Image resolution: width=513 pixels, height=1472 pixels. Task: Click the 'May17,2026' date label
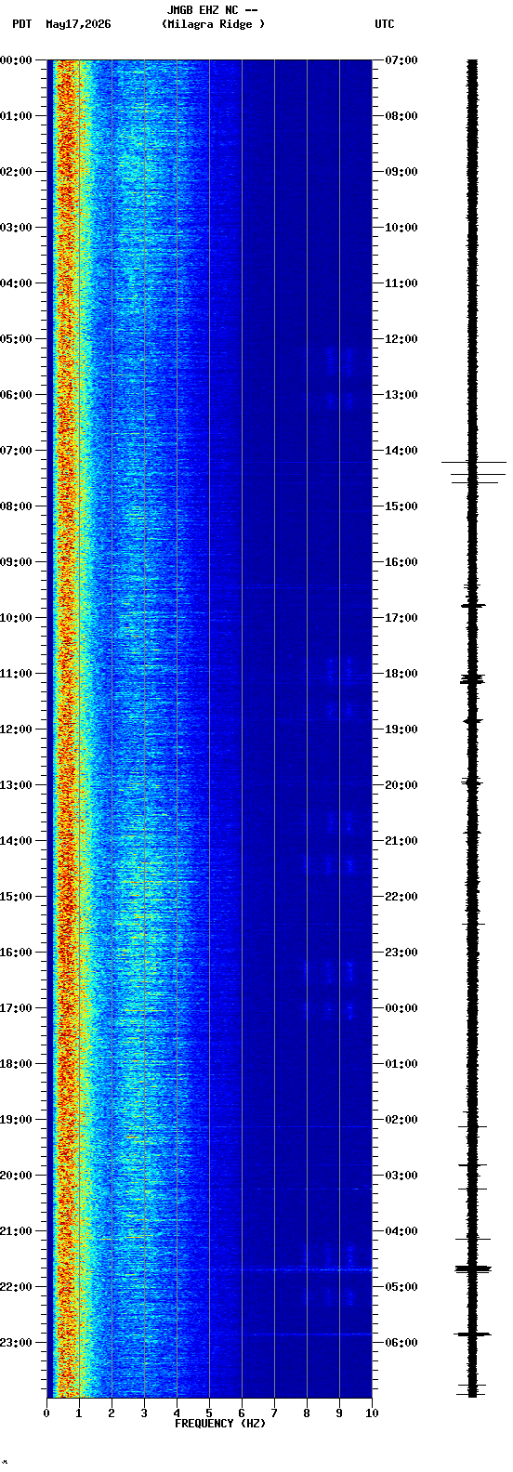(x=78, y=24)
